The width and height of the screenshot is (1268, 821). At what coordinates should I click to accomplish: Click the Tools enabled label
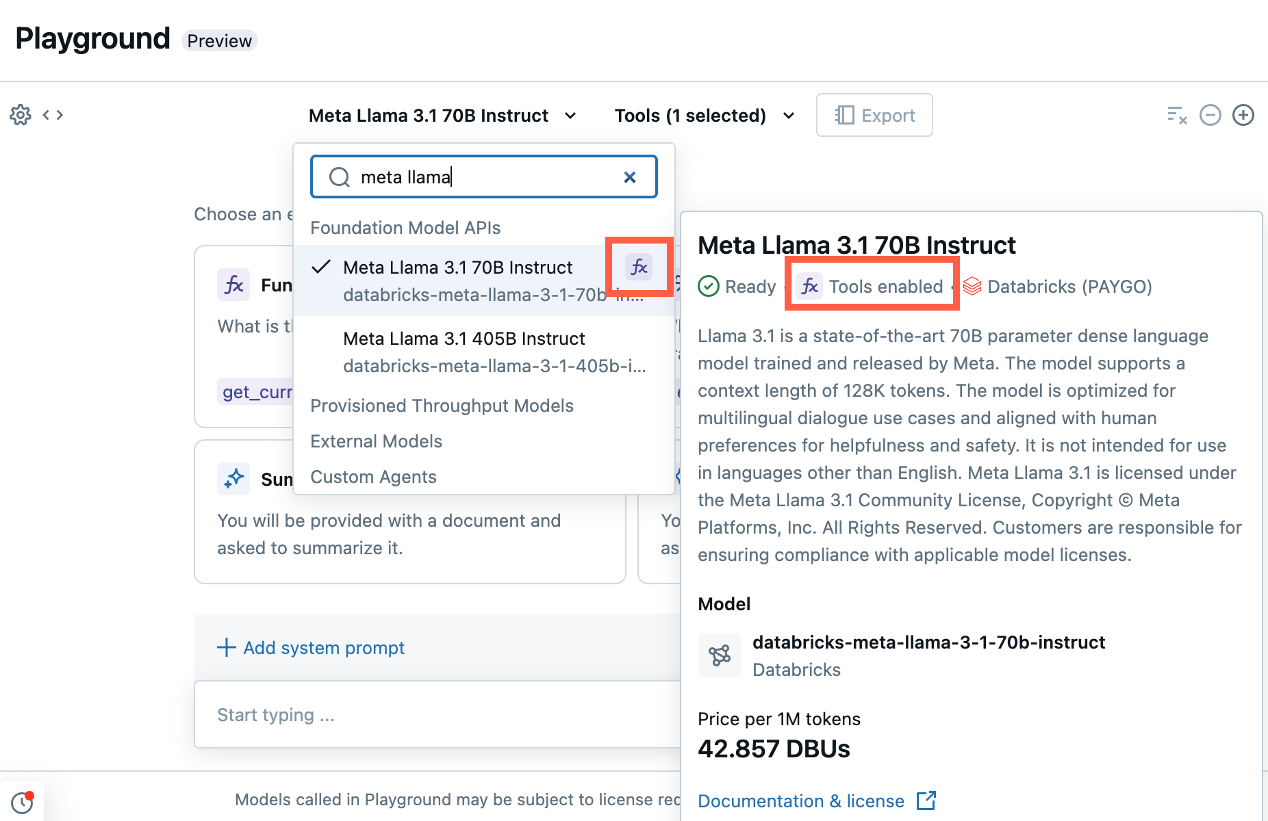pos(886,286)
